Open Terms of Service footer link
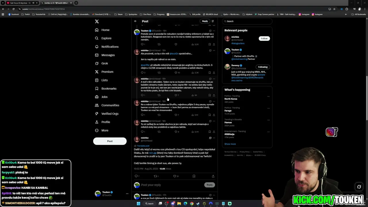This screenshot has width=368, height=207. (x=230, y=152)
